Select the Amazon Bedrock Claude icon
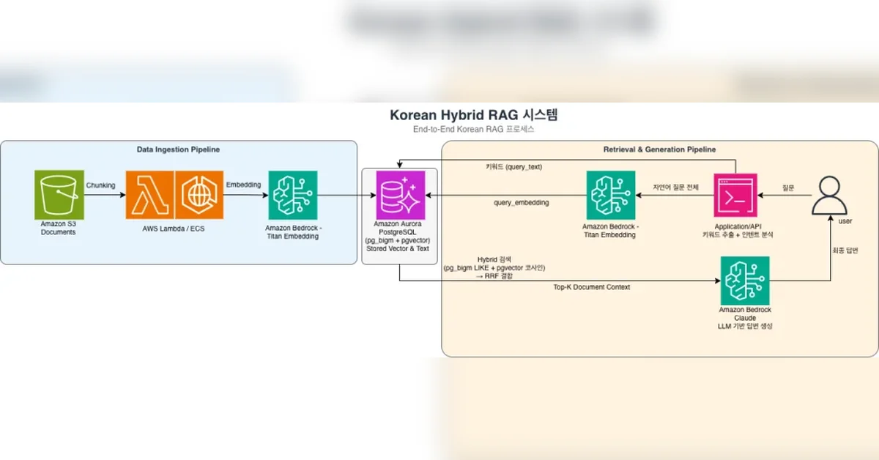The height and width of the screenshot is (460, 879). [x=745, y=281]
